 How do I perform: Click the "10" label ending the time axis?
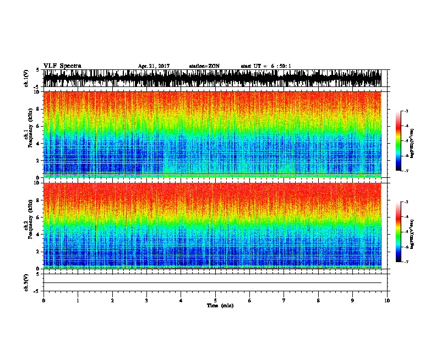pos(387,301)
